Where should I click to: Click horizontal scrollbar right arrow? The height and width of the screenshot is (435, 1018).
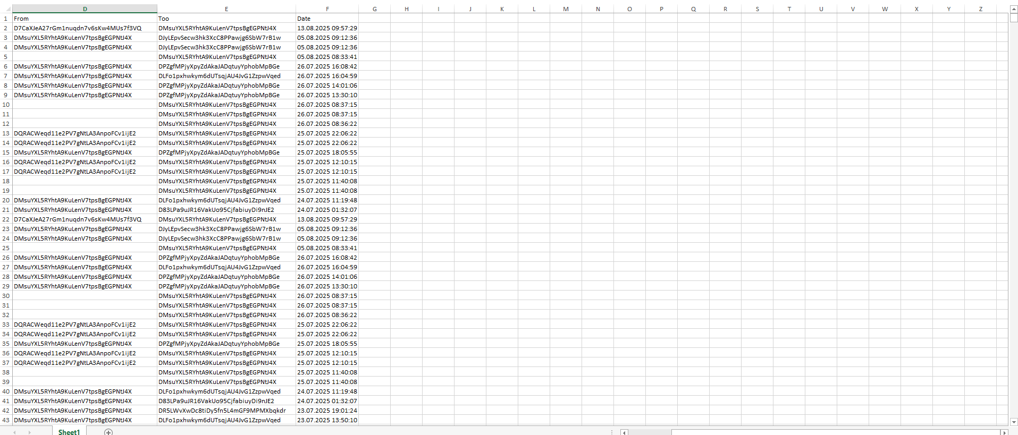(x=1004, y=432)
